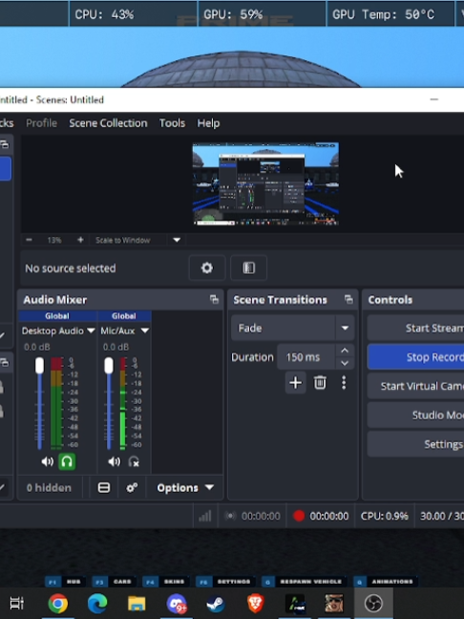Click 0 hidden sources label
This screenshot has width=464, height=619.
(49, 488)
